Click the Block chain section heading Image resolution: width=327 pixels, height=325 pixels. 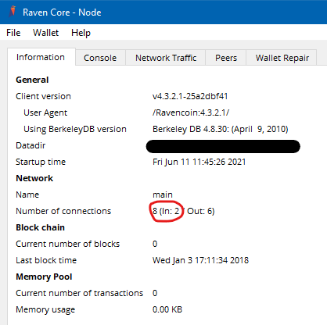point(40,227)
